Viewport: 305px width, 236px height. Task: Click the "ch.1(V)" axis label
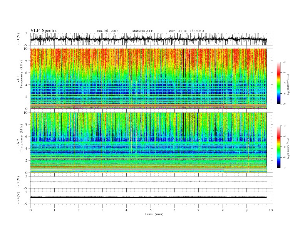(18, 39)
